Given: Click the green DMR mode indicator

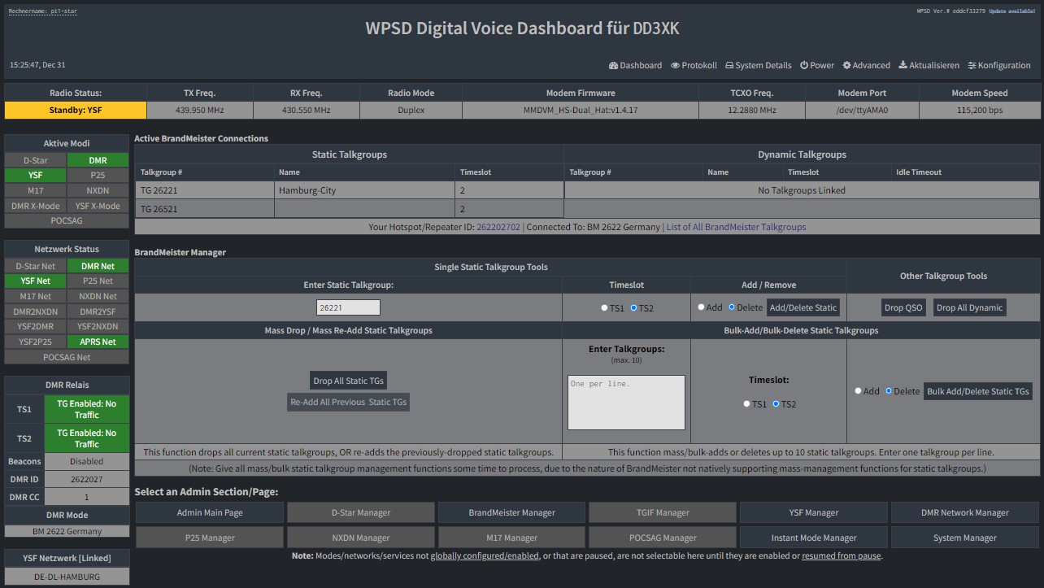Looking at the screenshot, I should pyautogui.click(x=98, y=160).
